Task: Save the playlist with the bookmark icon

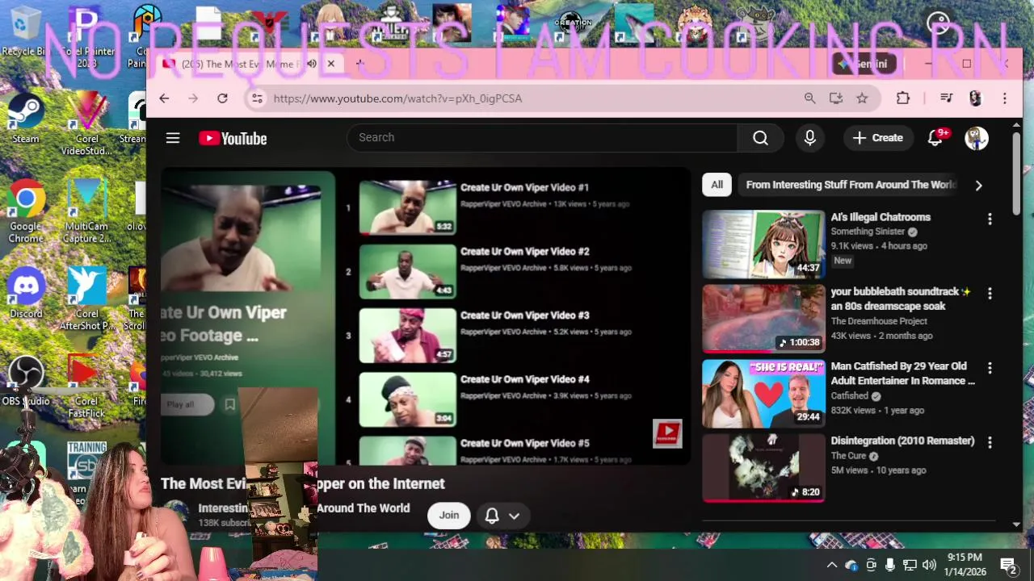Action: click(x=230, y=404)
